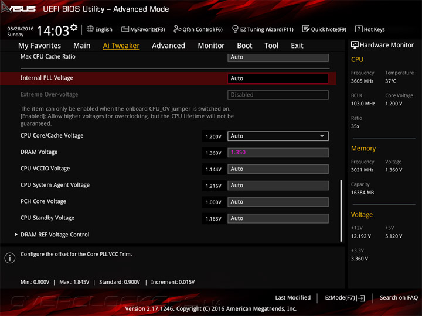Open the Tool tab

tap(271, 46)
